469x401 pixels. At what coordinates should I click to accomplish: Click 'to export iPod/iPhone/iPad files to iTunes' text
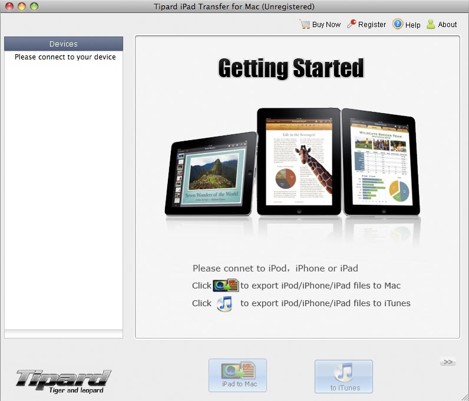point(325,303)
